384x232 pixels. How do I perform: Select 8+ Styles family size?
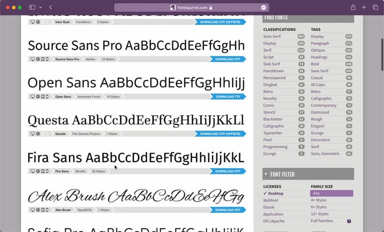pos(318,207)
